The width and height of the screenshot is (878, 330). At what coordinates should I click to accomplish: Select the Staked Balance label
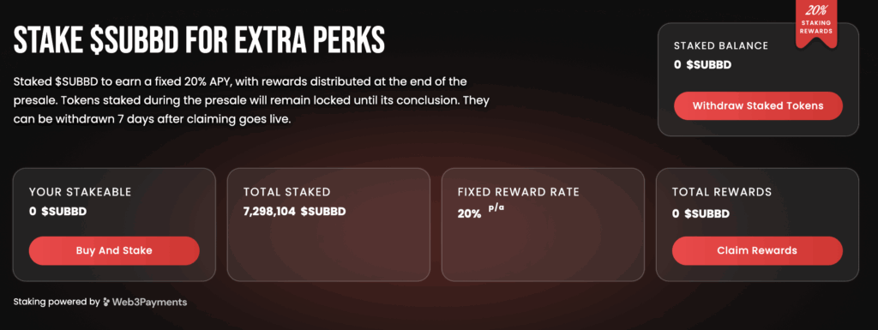click(x=720, y=46)
